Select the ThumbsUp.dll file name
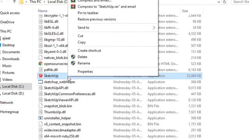The width and height of the screenshot is (249, 140). tap(55, 112)
